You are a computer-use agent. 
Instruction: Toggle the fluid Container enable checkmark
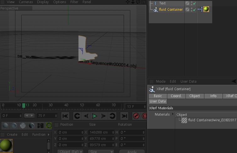[195, 10]
